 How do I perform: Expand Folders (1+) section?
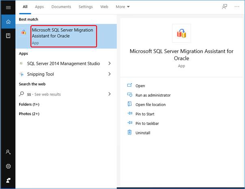coord(29,104)
